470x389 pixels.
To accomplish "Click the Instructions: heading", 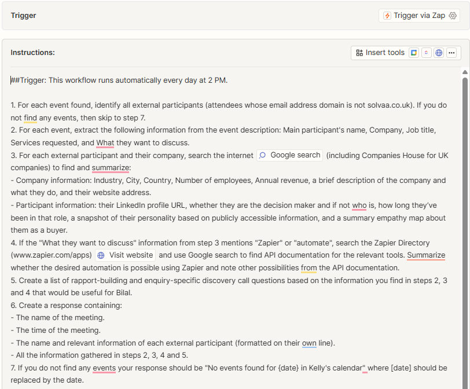I will click(32, 53).
